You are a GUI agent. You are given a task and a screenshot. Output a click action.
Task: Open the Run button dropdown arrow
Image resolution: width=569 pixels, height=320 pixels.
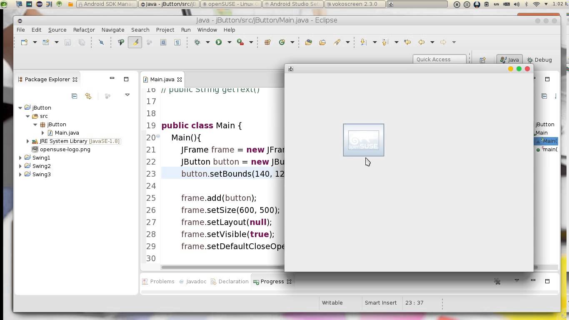pos(230,42)
